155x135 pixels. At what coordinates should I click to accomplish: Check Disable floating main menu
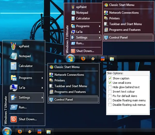click(110, 100)
